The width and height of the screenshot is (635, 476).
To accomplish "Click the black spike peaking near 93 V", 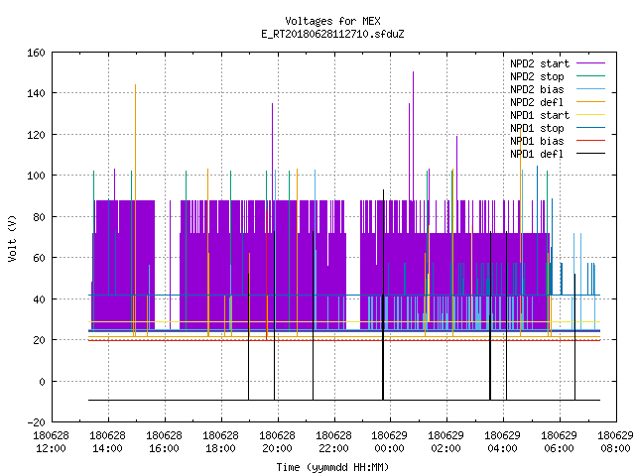I will point(383,295).
